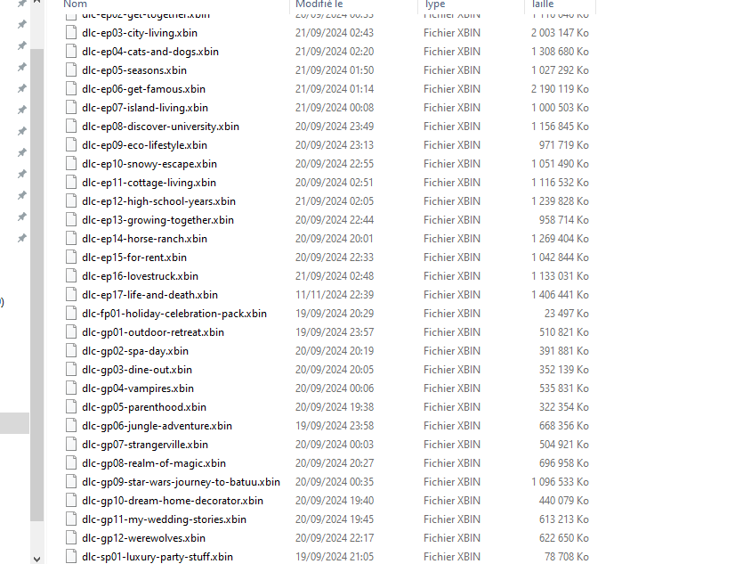Select file dlc-ep04-cats-and-dogs.xbin
This screenshot has width=735, height=564.
150,52
